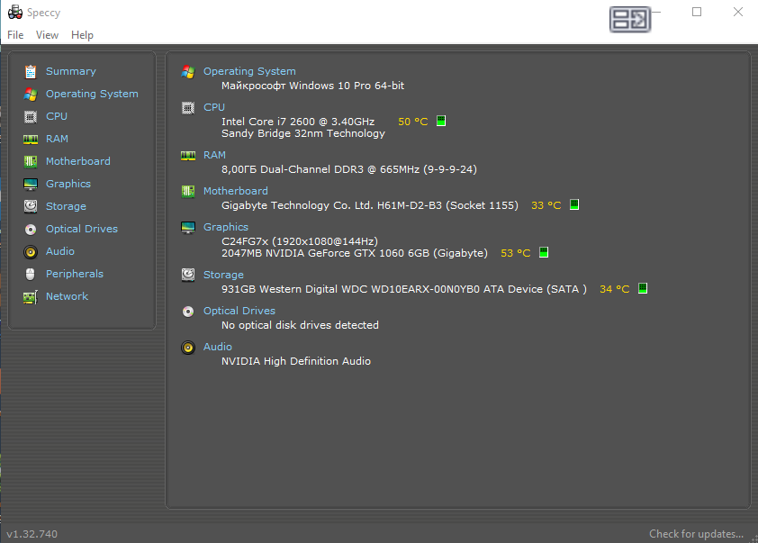Click the Peripherals mouse icon in sidebar
The height and width of the screenshot is (543, 758).
(x=31, y=274)
